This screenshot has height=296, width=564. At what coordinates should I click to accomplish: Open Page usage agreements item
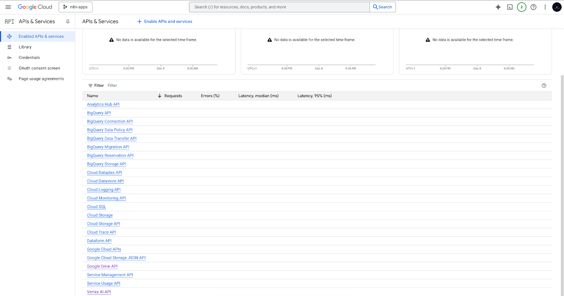pos(37,79)
